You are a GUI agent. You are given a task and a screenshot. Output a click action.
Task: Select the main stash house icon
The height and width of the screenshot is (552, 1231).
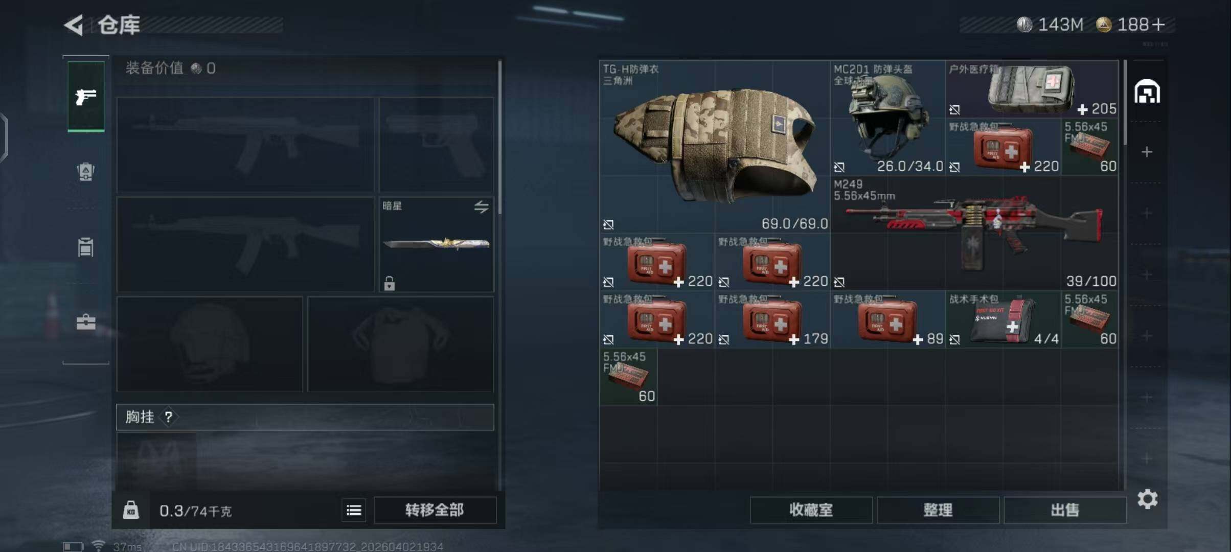(1147, 92)
